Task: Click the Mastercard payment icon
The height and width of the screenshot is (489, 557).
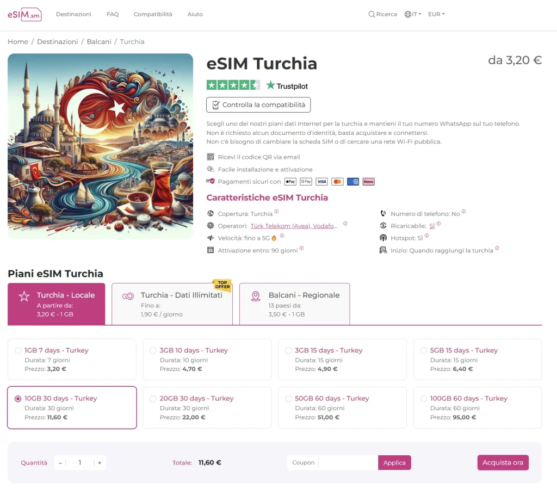Action: tap(337, 182)
